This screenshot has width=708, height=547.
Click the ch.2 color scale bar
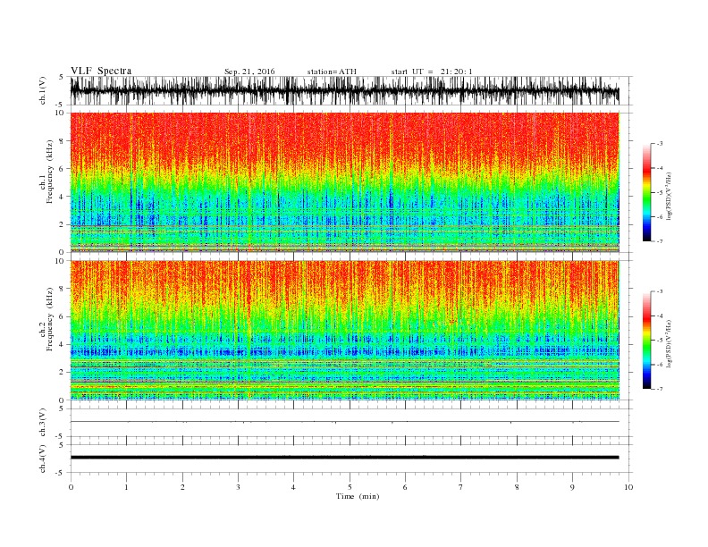click(x=646, y=340)
